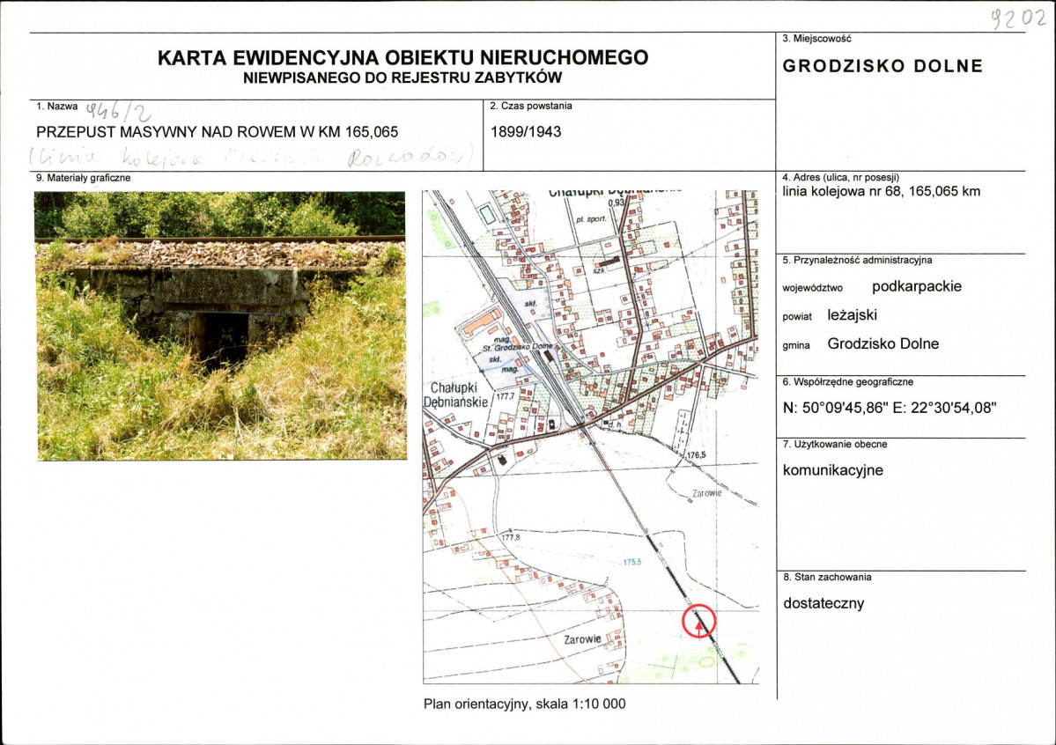Screen dimensions: 1056x745
Task: Click the red circle marker on the map
Action: click(699, 622)
